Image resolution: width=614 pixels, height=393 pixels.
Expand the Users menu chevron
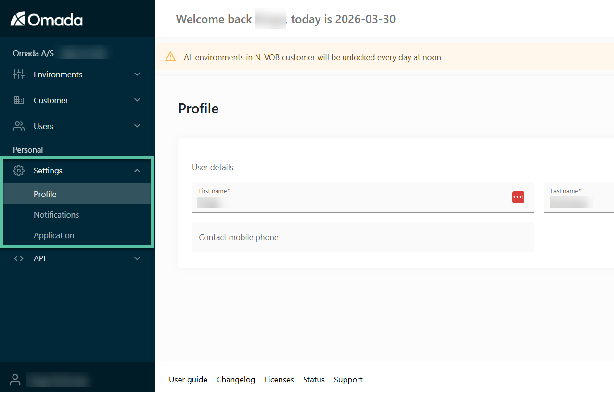tap(137, 126)
